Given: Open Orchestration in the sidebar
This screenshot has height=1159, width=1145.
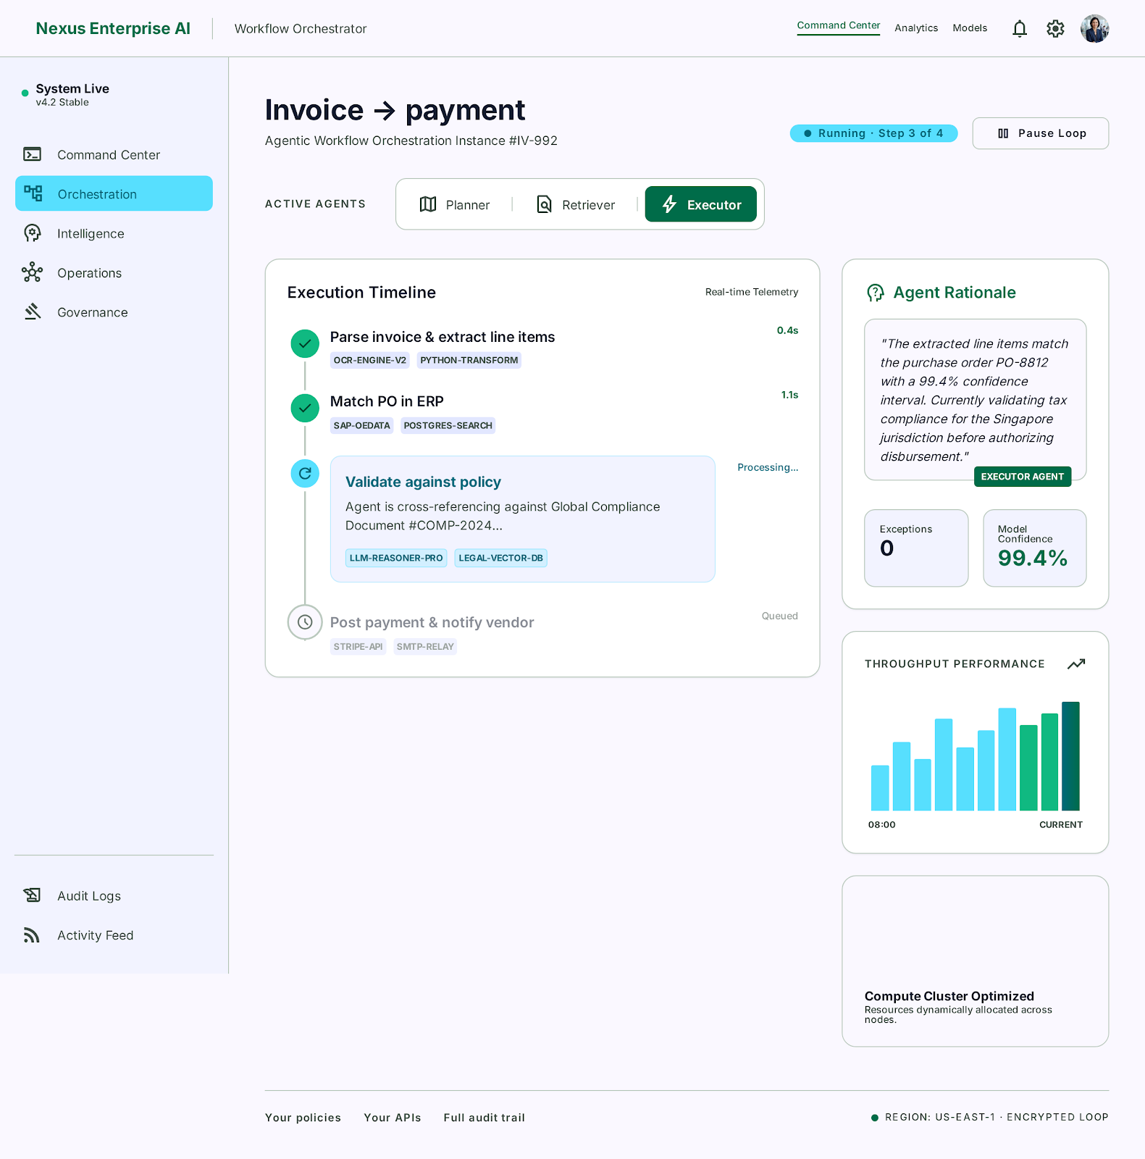Looking at the screenshot, I should point(114,193).
